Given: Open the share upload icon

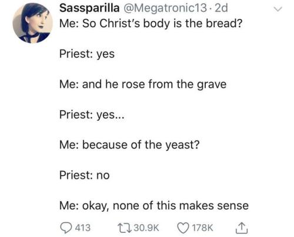Looking at the screenshot, I should (242, 228).
